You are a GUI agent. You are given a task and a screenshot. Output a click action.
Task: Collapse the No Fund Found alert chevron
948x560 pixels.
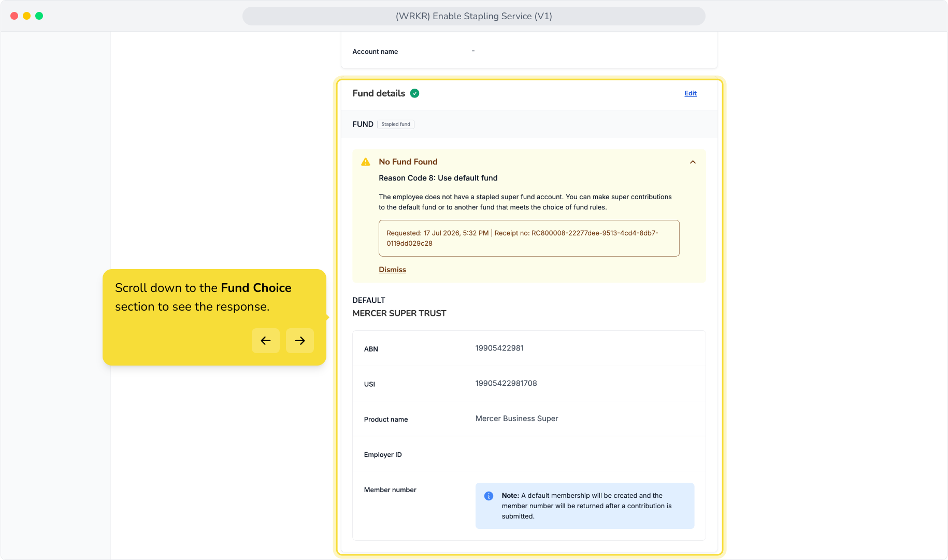(x=693, y=162)
